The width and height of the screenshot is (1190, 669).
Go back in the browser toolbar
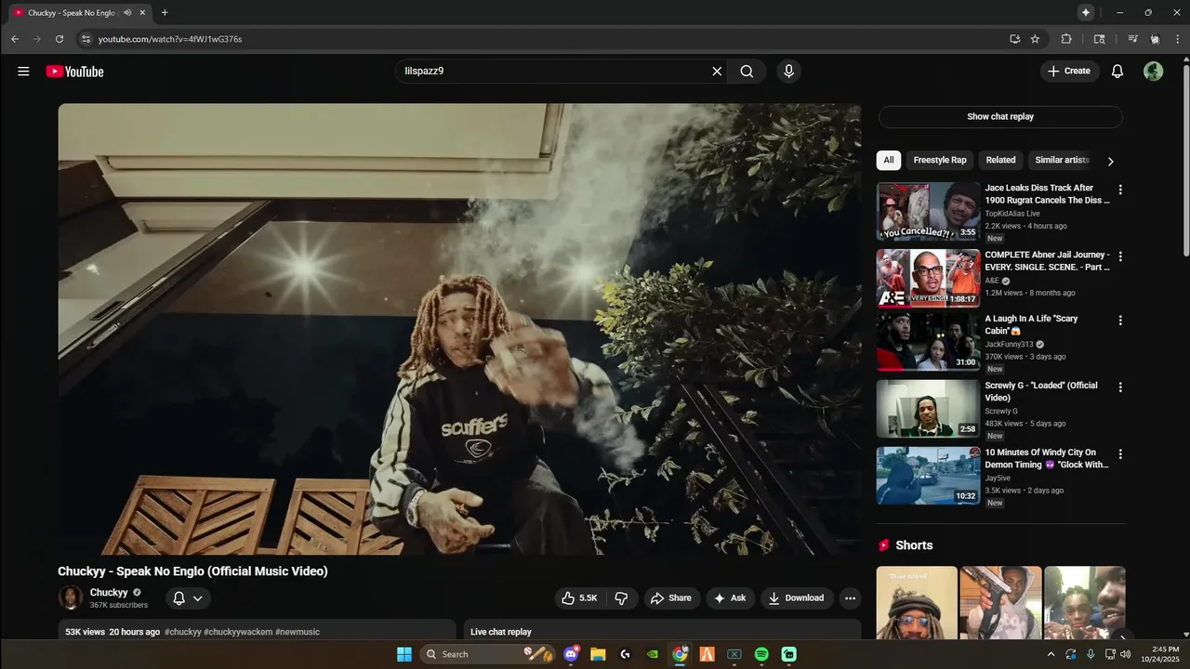click(15, 39)
